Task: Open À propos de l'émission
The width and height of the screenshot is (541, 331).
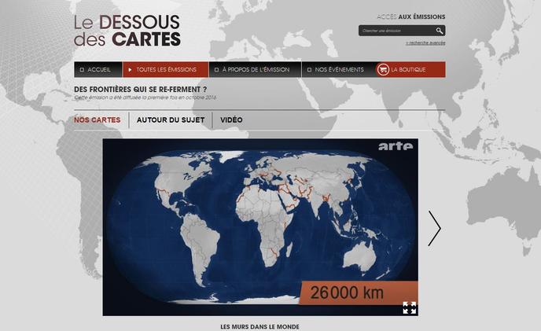Action: (256, 69)
